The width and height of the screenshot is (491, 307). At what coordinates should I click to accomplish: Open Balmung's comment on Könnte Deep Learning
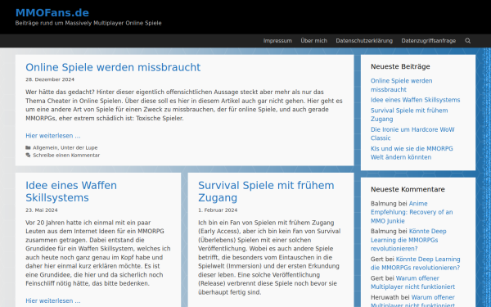pos(408,240)
